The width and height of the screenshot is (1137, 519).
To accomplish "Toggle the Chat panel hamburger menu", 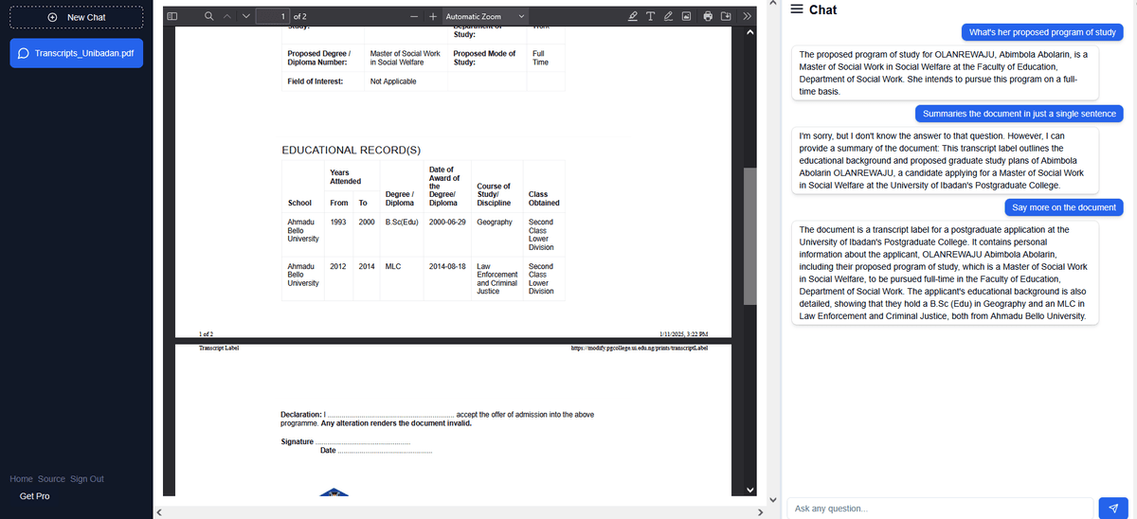I will tap(796, 9).
